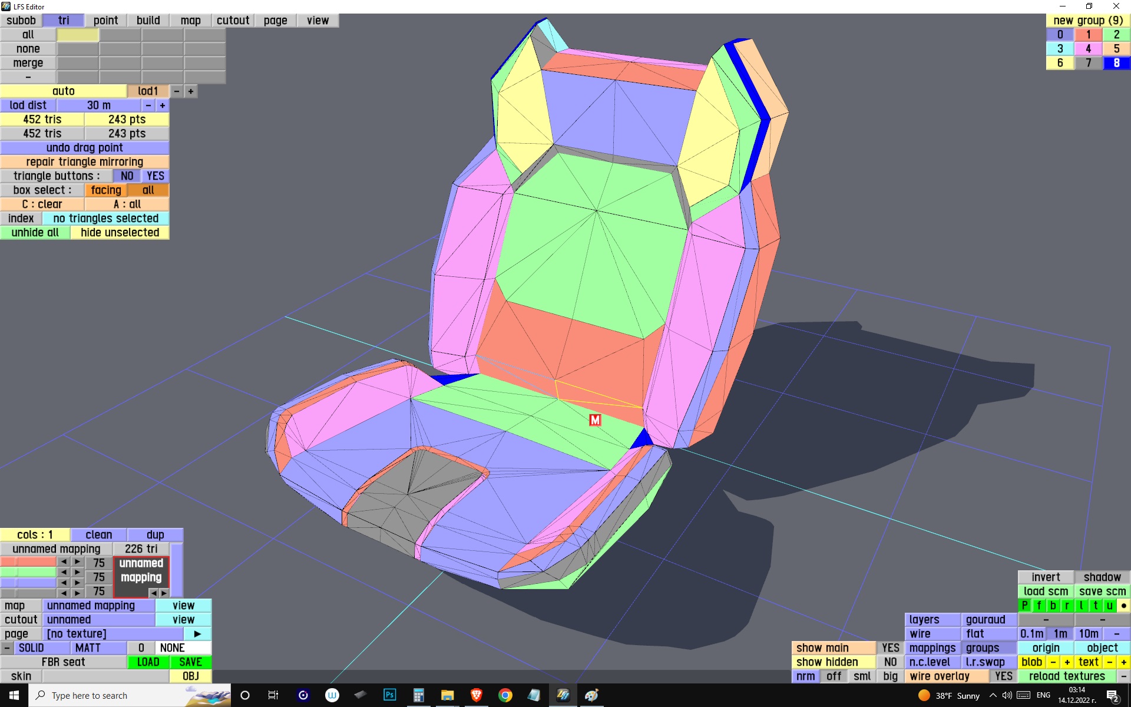Image resolution: width=1131 pixels, height=707 pixels.
Task: Open the cutout mode tab
Action: [233, 21]
